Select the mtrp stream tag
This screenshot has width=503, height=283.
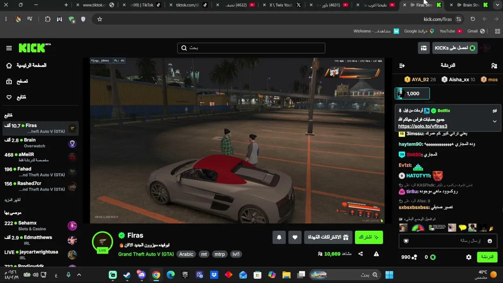(x=220, y=254)
